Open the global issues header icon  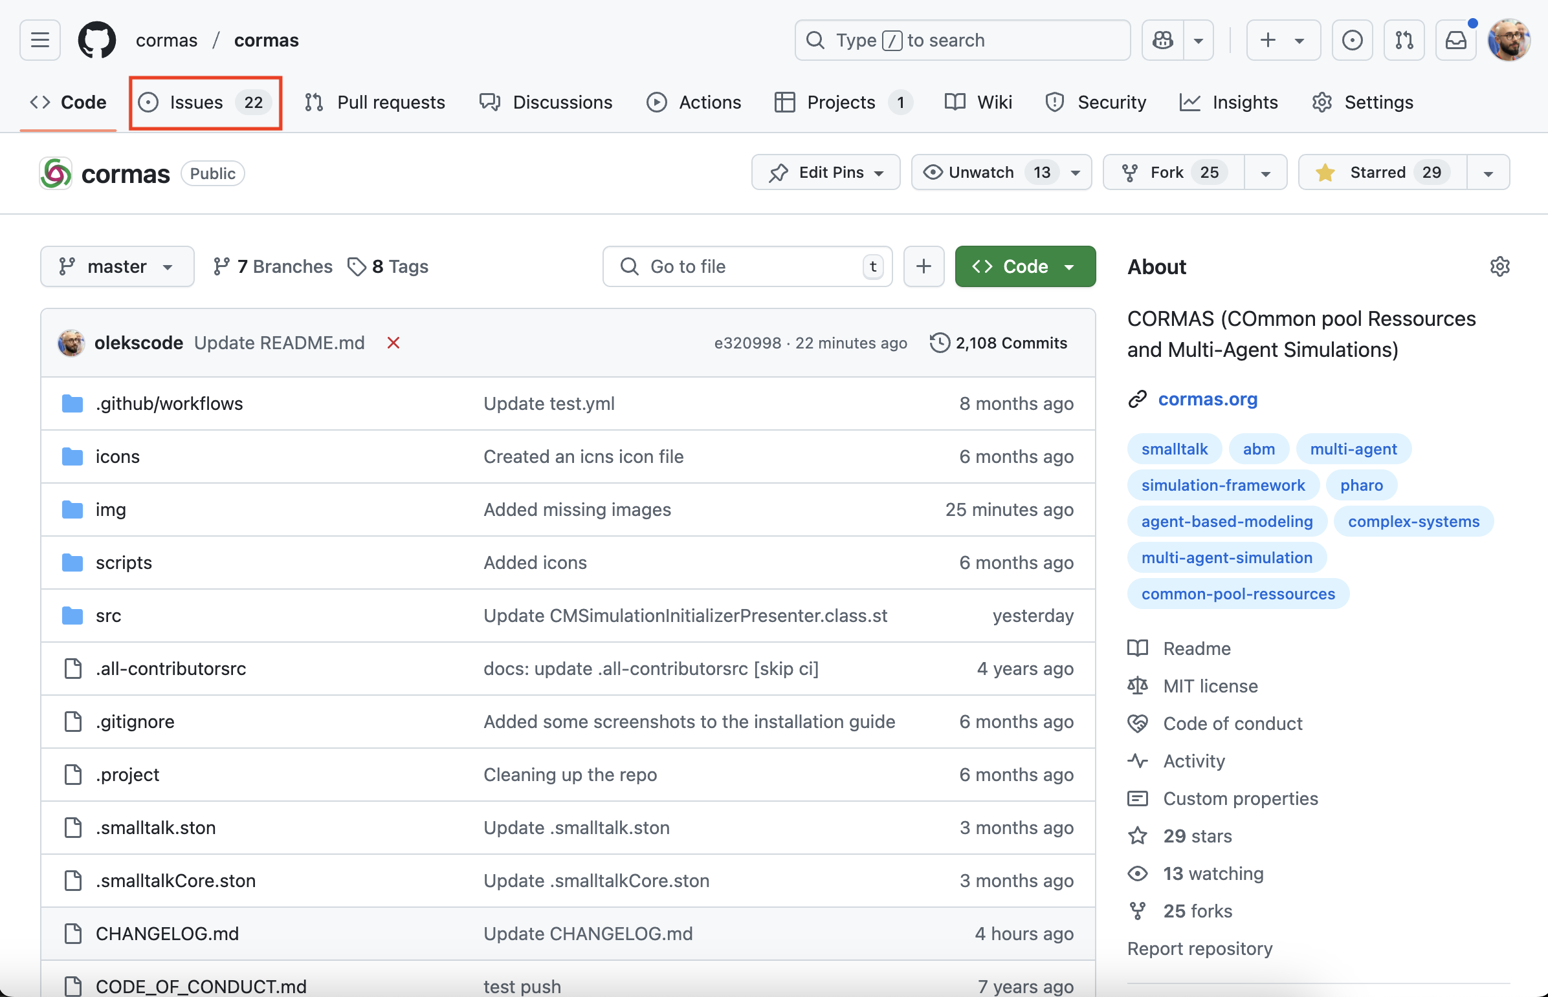pyautogui.click(x=1352, y=40)
